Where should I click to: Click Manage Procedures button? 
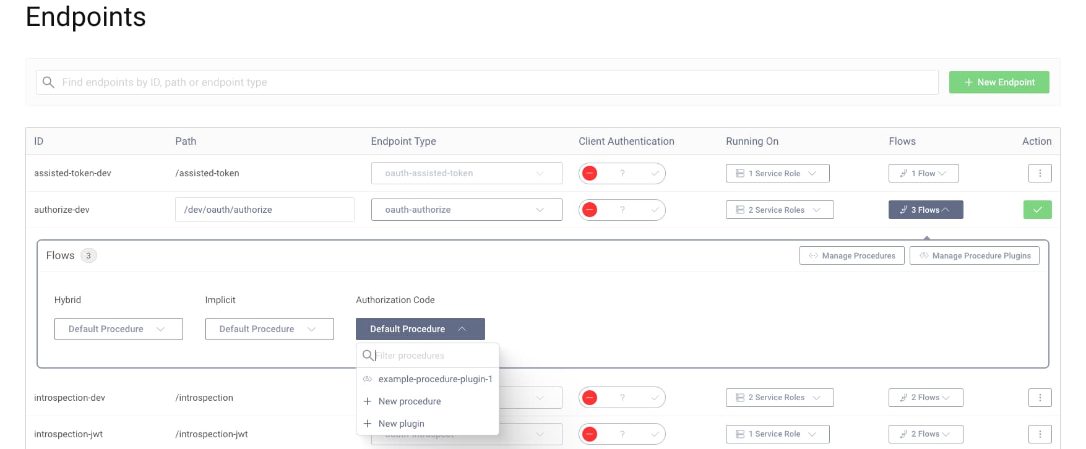point(851,255)
